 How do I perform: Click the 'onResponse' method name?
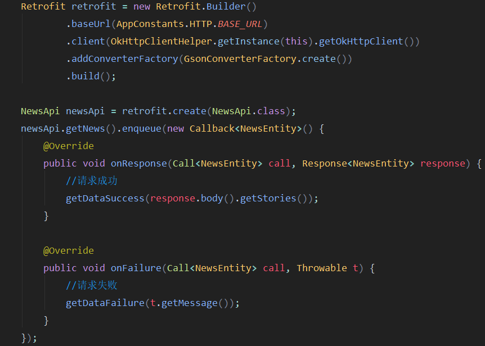[139, 163]
